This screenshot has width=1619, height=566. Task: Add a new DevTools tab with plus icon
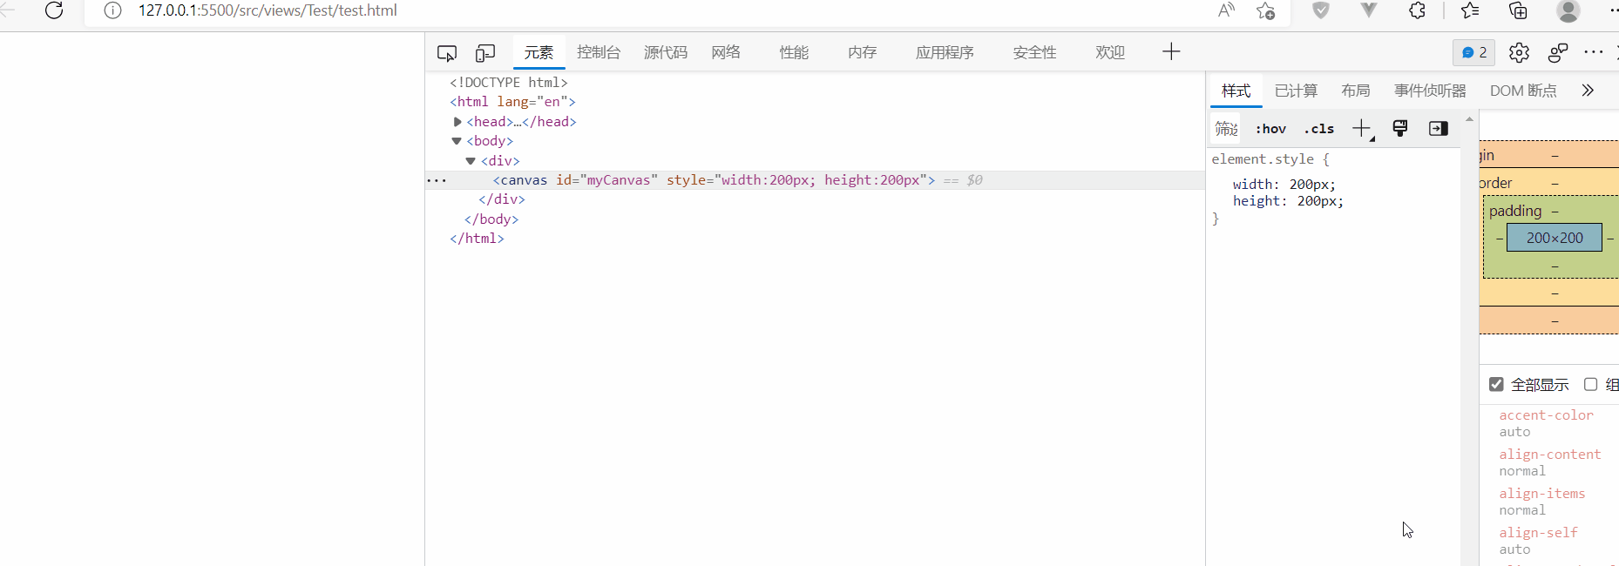coord(1171,52)
